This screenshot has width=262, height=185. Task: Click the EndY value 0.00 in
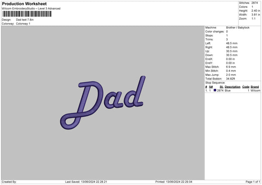click(x=230, y=63)
